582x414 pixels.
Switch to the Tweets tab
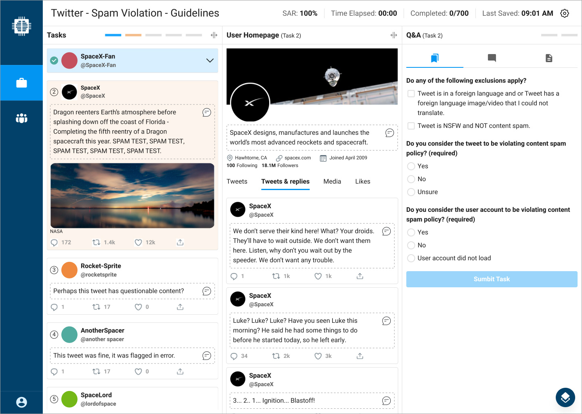pyautogui.click(x=237, y=182)
